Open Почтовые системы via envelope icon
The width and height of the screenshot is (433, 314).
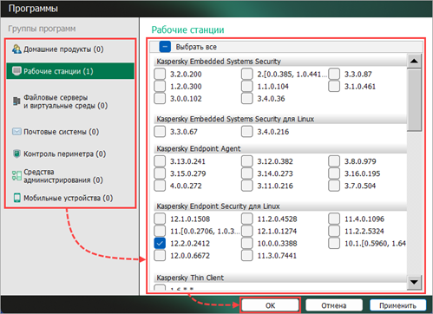click(x=16, y=132)
